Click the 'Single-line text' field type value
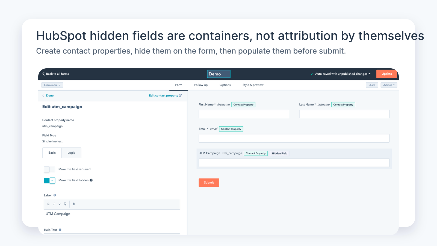 point(52,142)
